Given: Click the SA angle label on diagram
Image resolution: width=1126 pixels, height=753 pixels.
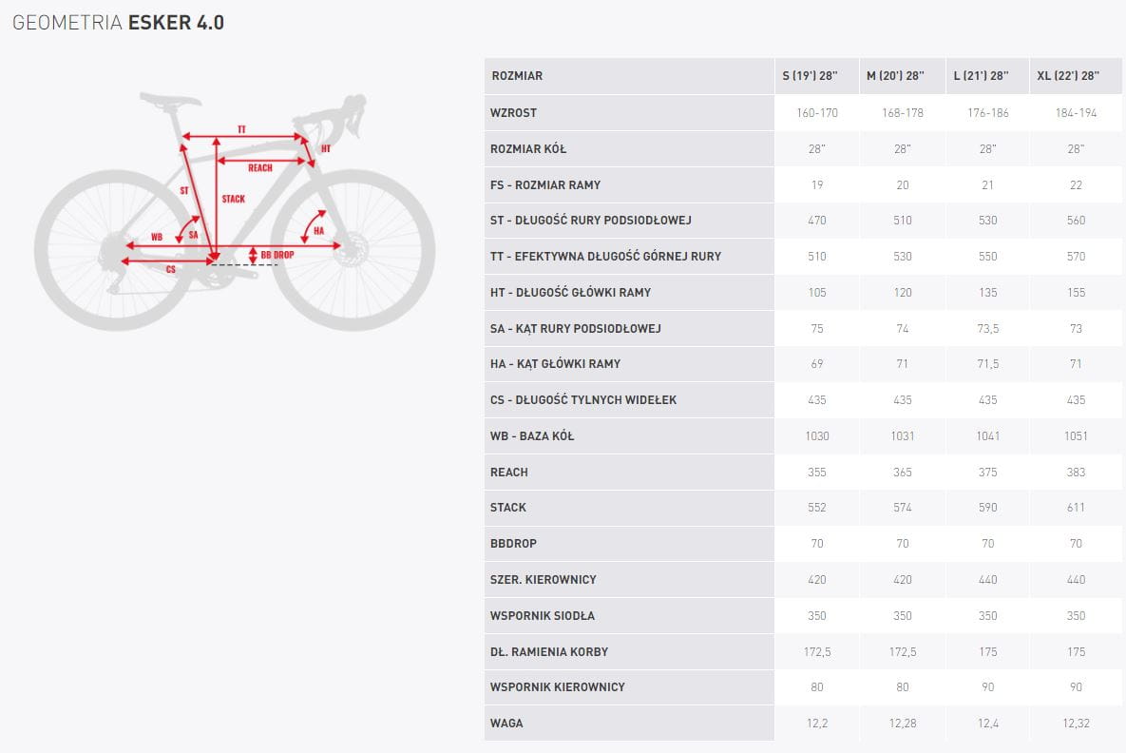Looking at the screenshot, I should [x=193, y=234].
